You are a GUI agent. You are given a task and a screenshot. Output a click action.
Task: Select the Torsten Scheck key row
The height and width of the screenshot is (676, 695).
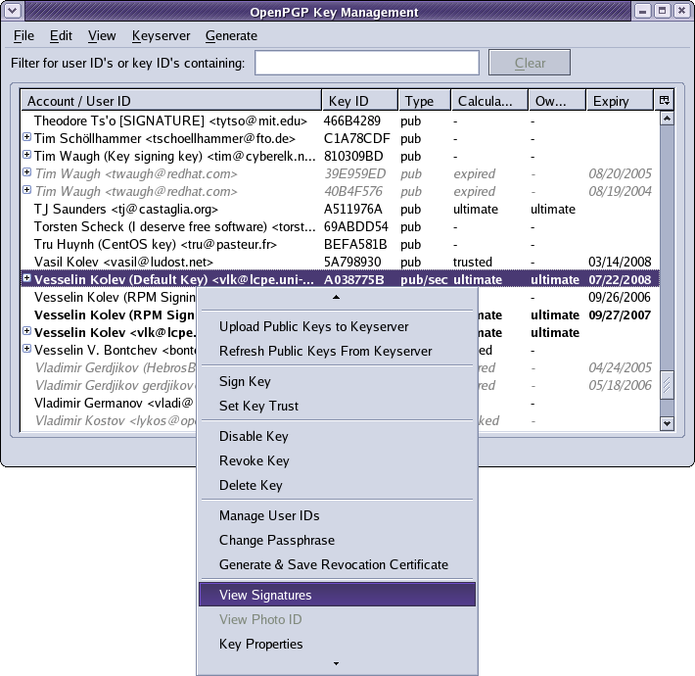(340, 226)
